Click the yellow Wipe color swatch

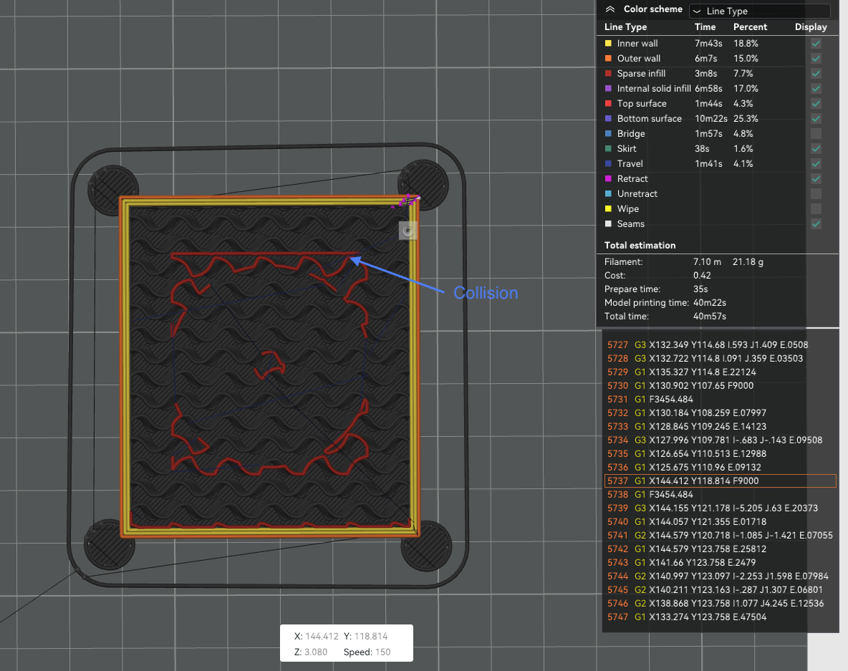click(x=609, y=208)
